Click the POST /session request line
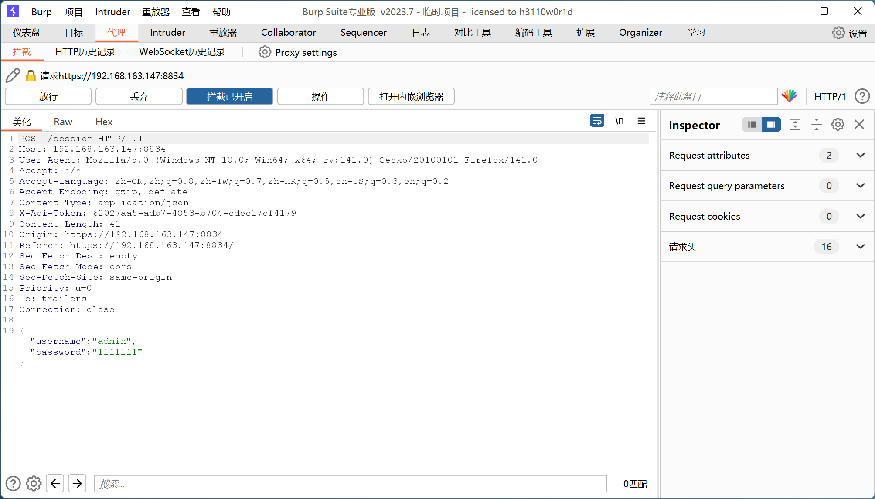This screenshot has width=875, height=499. tap(81, 139)
